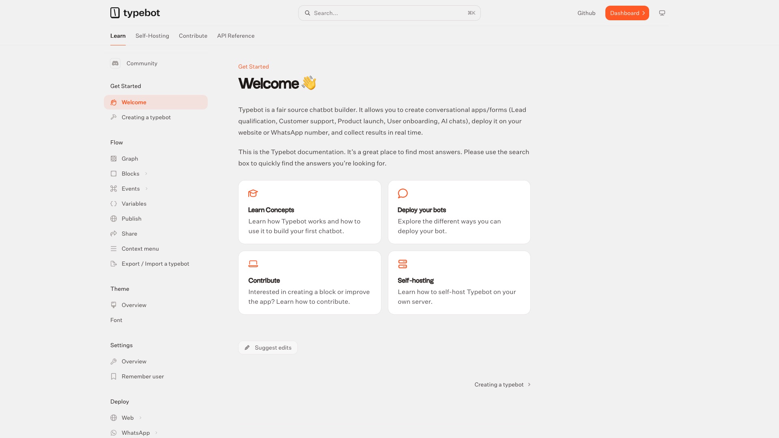This screenshot has height=438, width=779.
Task: Click the Remember user bookmark icon
Action: point(114,376)
